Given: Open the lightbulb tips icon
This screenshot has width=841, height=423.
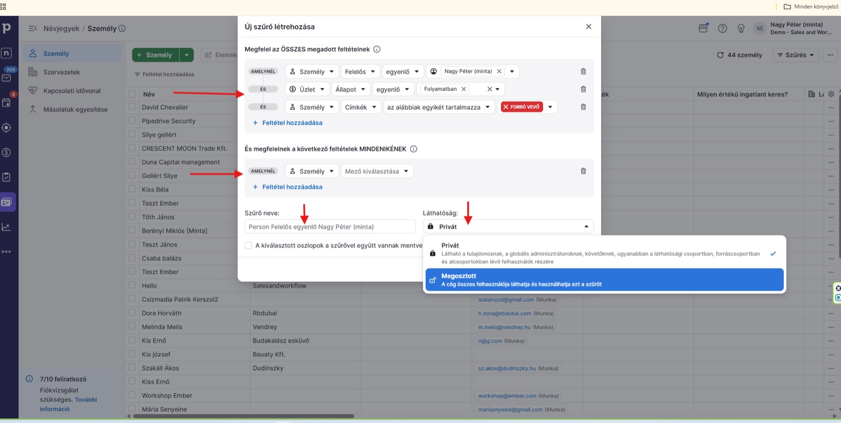Looking at the screenshot, I should click(x=741, y=28).
